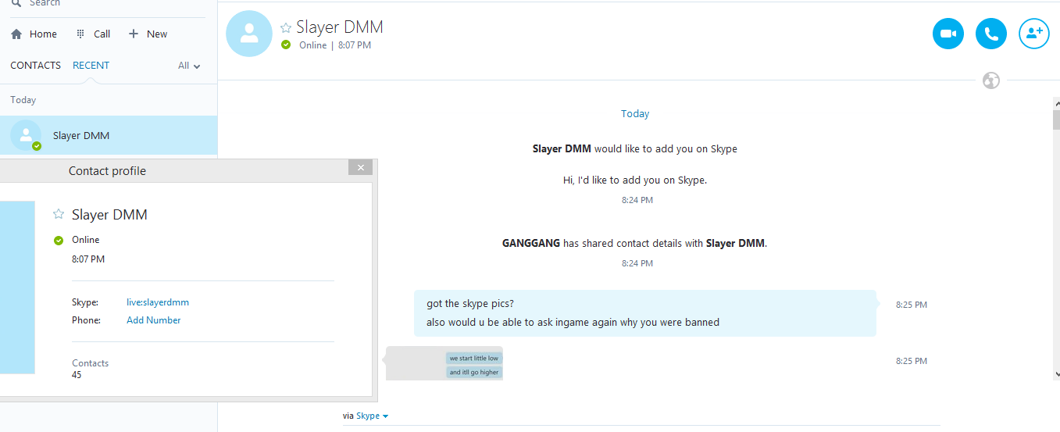Click the green Online status icon in header

pos(287,45)
